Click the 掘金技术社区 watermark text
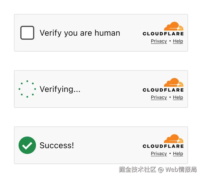Screen dimensions: 202x178 click(137, 169)
